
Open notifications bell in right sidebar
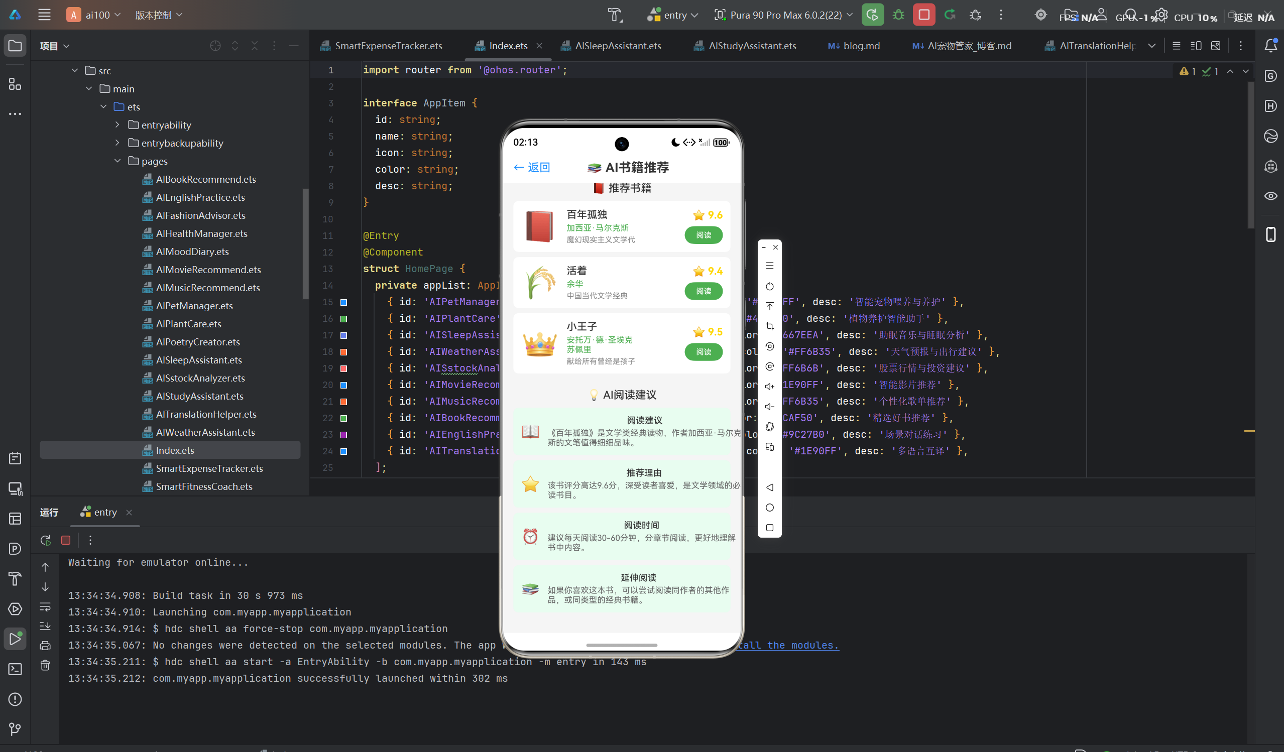click(1271, 46)
